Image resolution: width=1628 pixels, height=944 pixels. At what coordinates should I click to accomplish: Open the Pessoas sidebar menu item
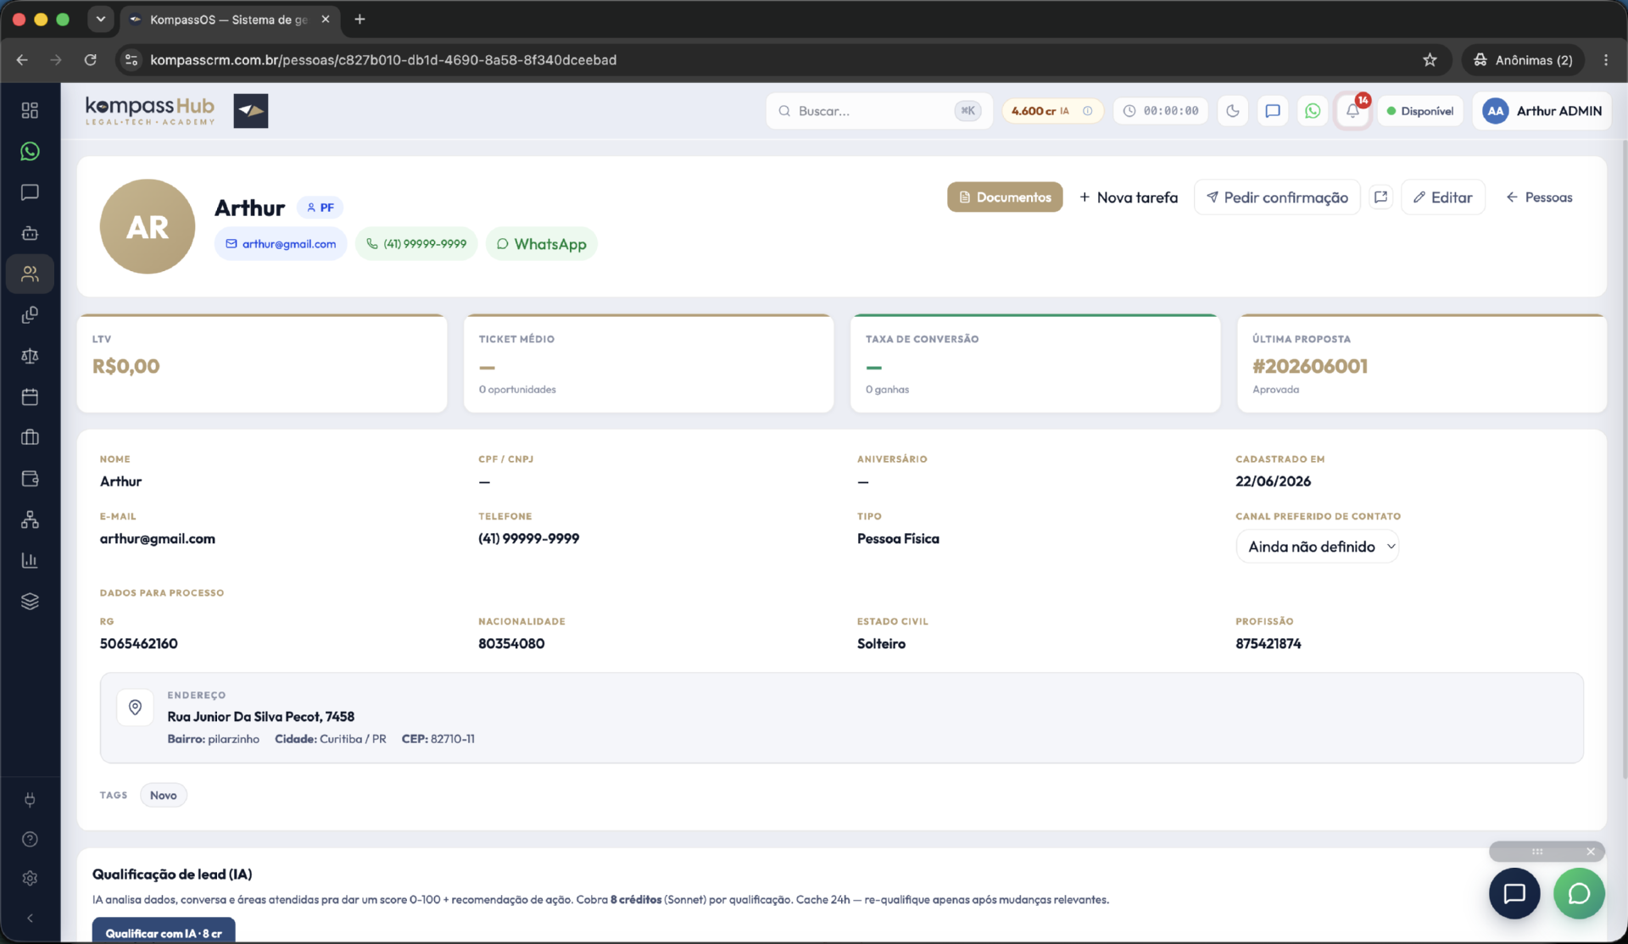[30, 274]
